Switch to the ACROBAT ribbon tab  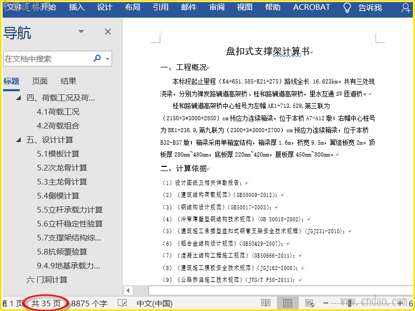[x=312, y=7]
